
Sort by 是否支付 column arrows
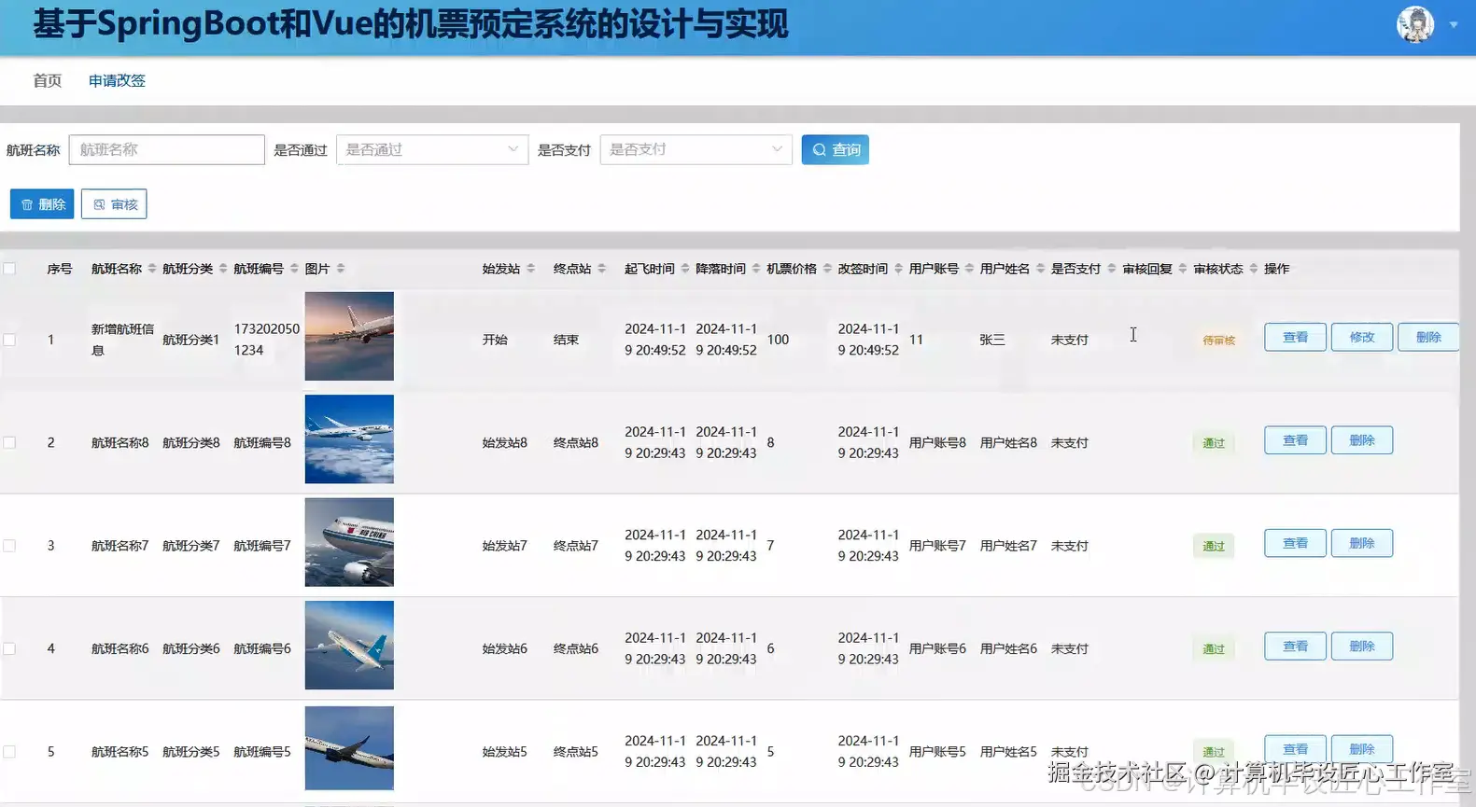click(1111, 269)
